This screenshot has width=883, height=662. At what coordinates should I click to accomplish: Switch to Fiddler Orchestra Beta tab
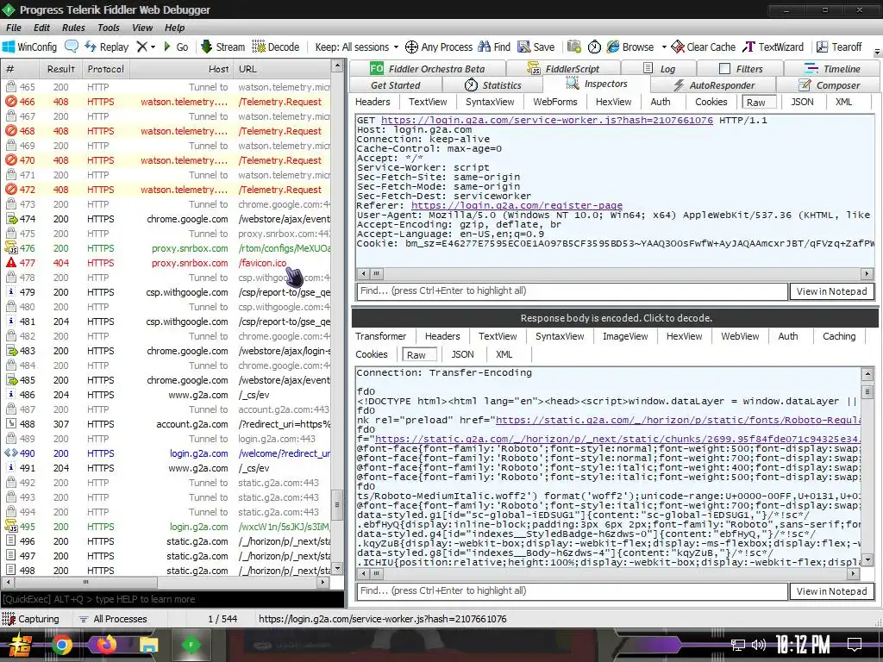click(x=428, y=69)
